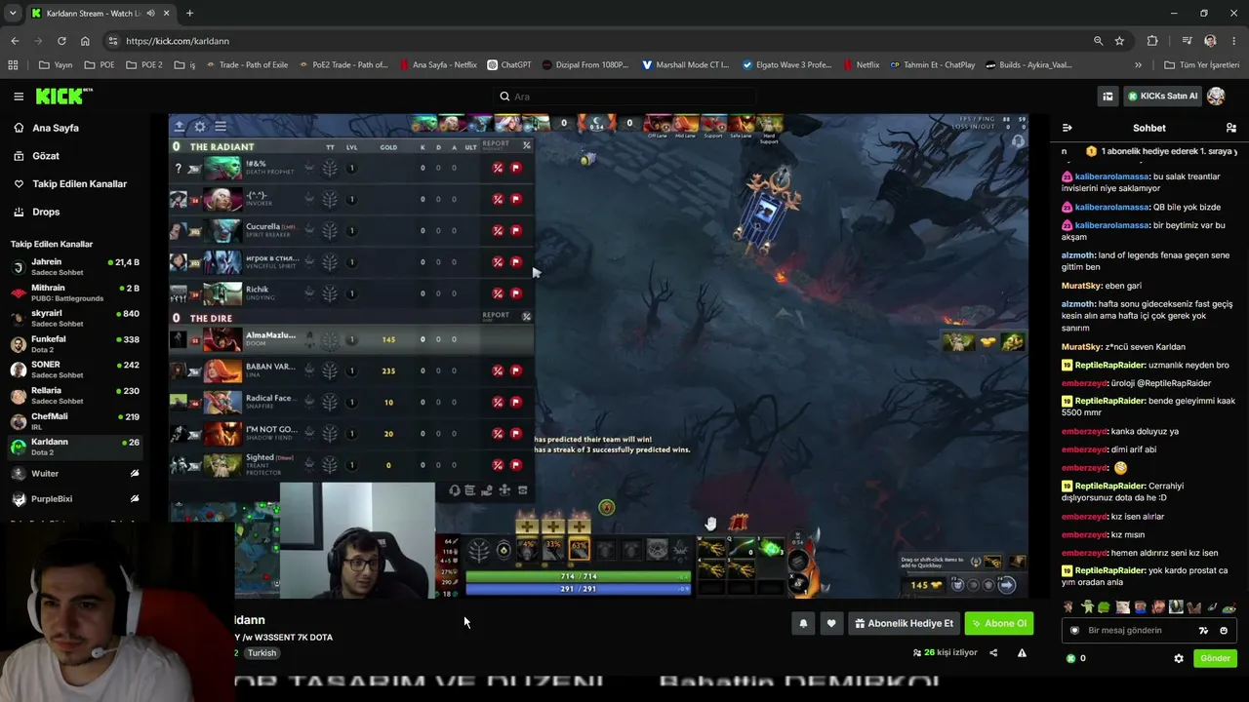Screen dimensions: 1249x702
Task: Click the scoreboard list menu icon
Action: point(221,127)
